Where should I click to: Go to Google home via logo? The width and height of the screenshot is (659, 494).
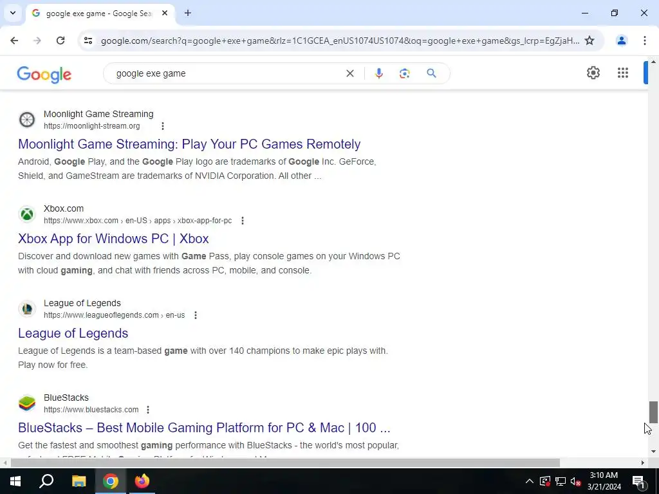point(44,75)
